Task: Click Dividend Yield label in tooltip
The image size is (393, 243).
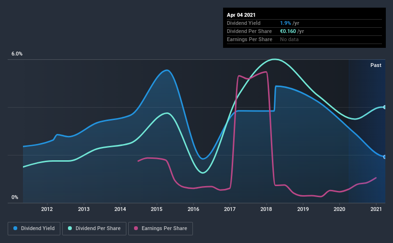Action: [x=244, y=23]
